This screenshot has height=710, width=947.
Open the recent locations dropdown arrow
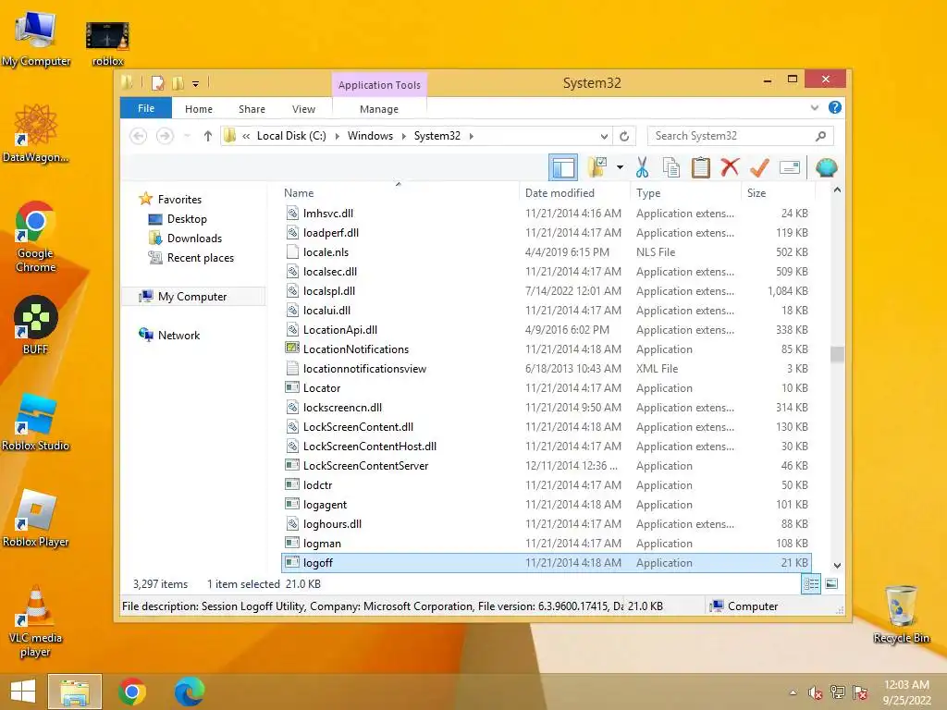pos(187,136)
